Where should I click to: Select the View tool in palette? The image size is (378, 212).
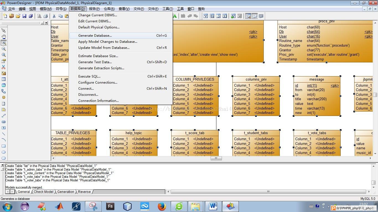4,85
